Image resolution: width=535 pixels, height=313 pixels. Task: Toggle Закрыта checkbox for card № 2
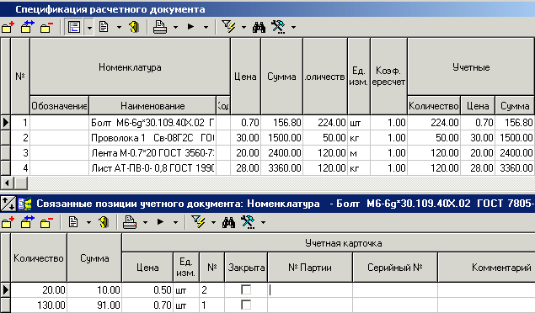coord(246,289)
